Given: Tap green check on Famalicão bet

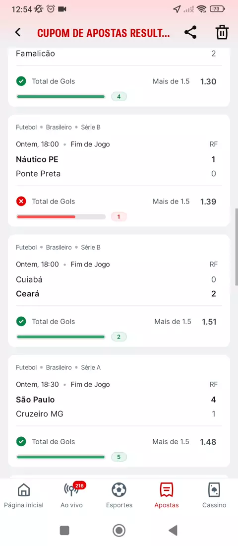Looking at the screenshot, I should coord(21,81).
